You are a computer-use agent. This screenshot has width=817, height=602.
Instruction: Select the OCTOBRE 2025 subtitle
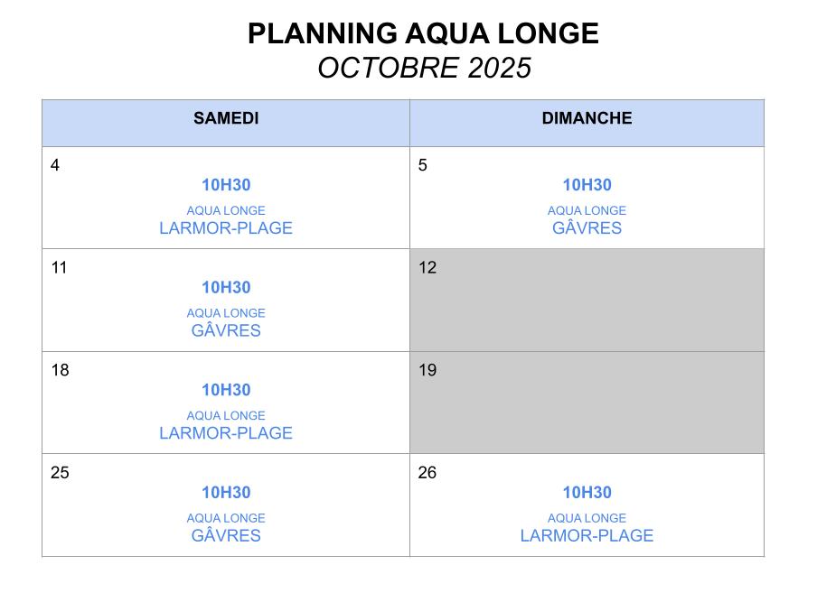tap(424, 69)
